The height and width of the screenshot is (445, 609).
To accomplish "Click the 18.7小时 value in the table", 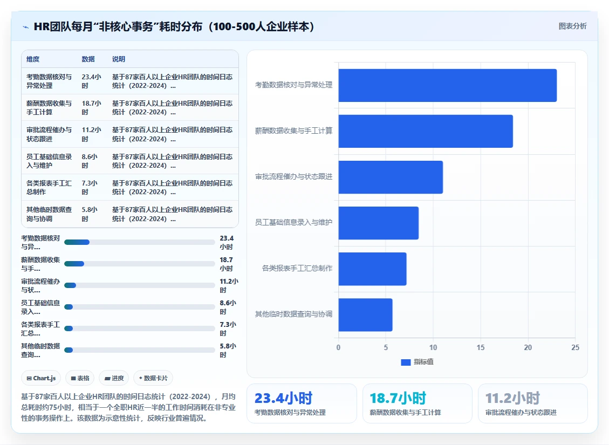I will point(91,107).
